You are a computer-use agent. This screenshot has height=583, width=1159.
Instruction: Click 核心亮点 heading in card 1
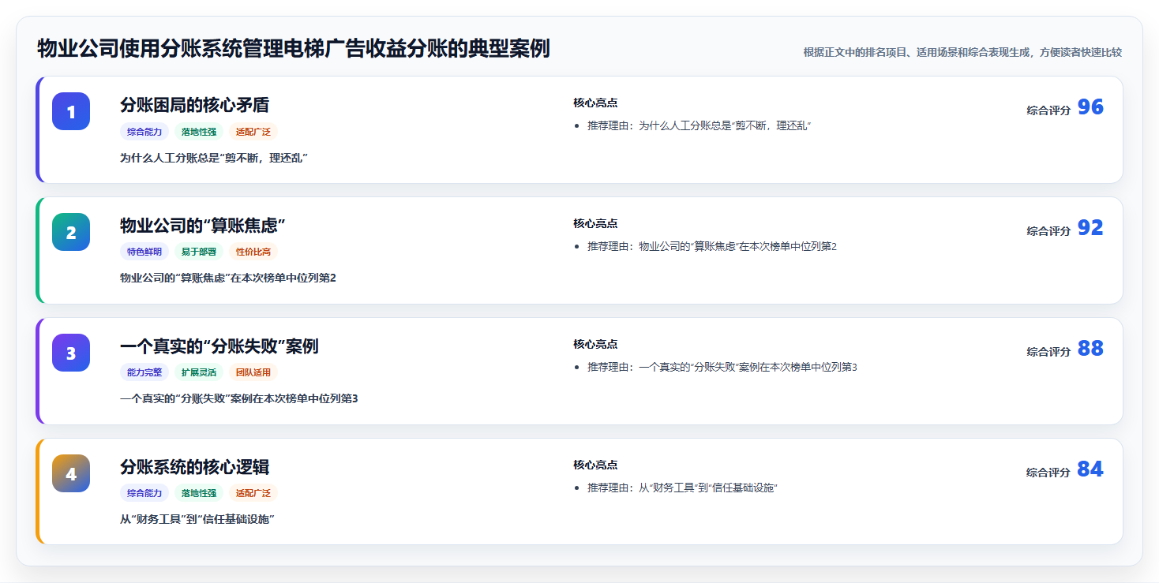[595, 103]
